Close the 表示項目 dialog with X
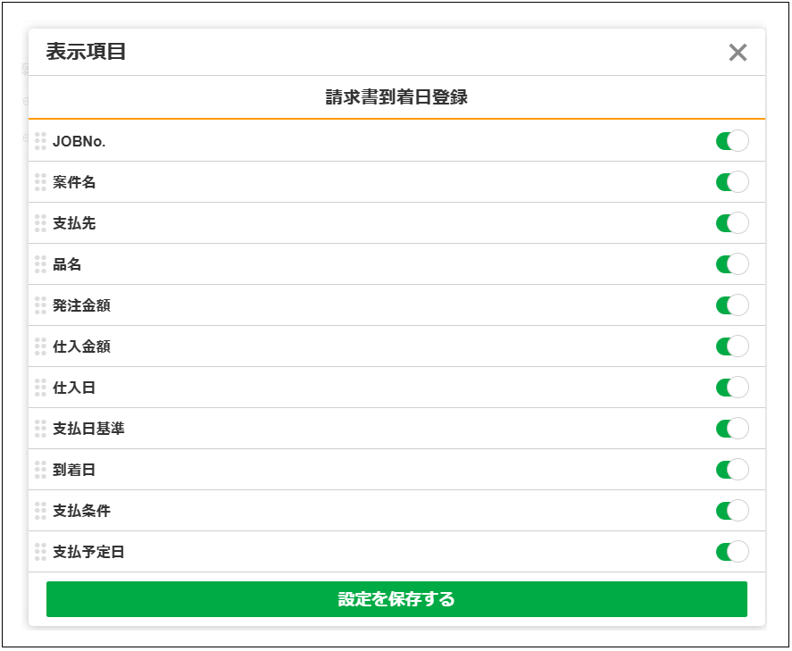 [x=738, y=53]
